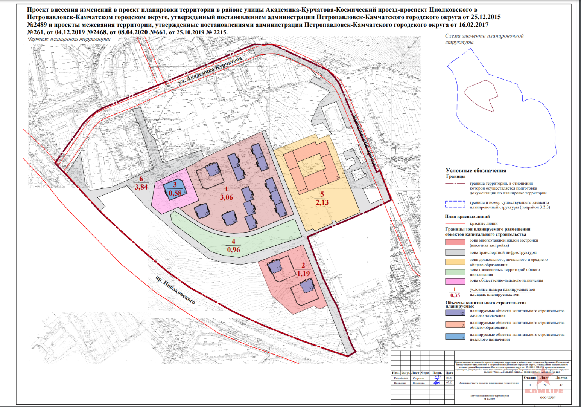Click the purple planned residential objects legend swatch

pos(455,312)
